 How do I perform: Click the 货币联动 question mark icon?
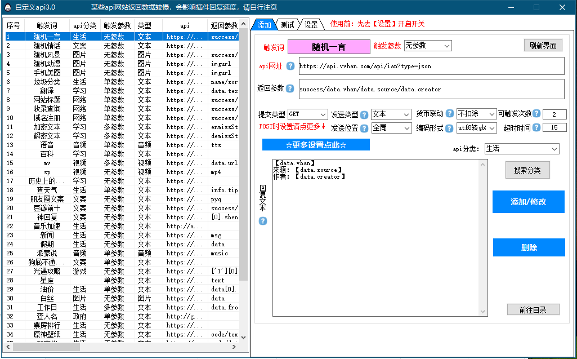(x=451, y=113)
